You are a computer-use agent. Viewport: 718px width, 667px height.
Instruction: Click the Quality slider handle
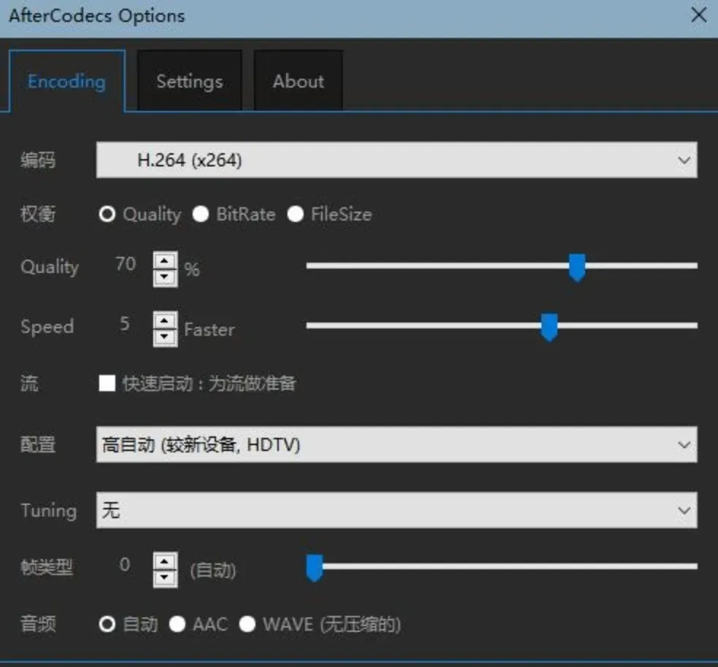click(577, 267)
